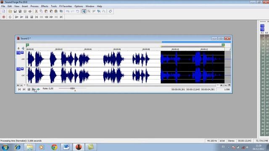Click Play All in transport toolbar
The image size is (269, 151).
(x=17, y=17)
